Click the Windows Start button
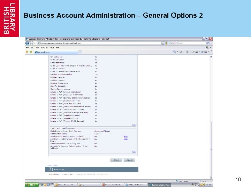This screenshot has height=188, width=251. [32, 185]
